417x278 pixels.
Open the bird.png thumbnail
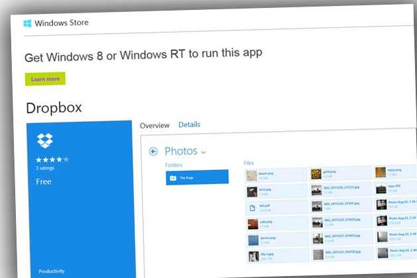coord(252,192)
